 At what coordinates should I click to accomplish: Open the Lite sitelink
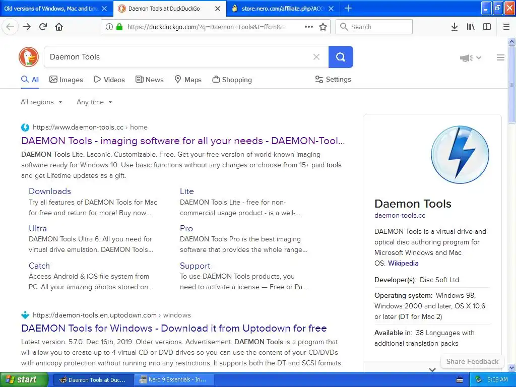[186, 191]
